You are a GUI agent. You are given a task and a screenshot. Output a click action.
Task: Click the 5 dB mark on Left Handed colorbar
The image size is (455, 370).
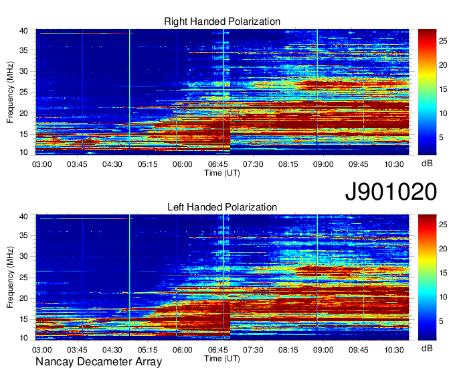click(441, 321)
